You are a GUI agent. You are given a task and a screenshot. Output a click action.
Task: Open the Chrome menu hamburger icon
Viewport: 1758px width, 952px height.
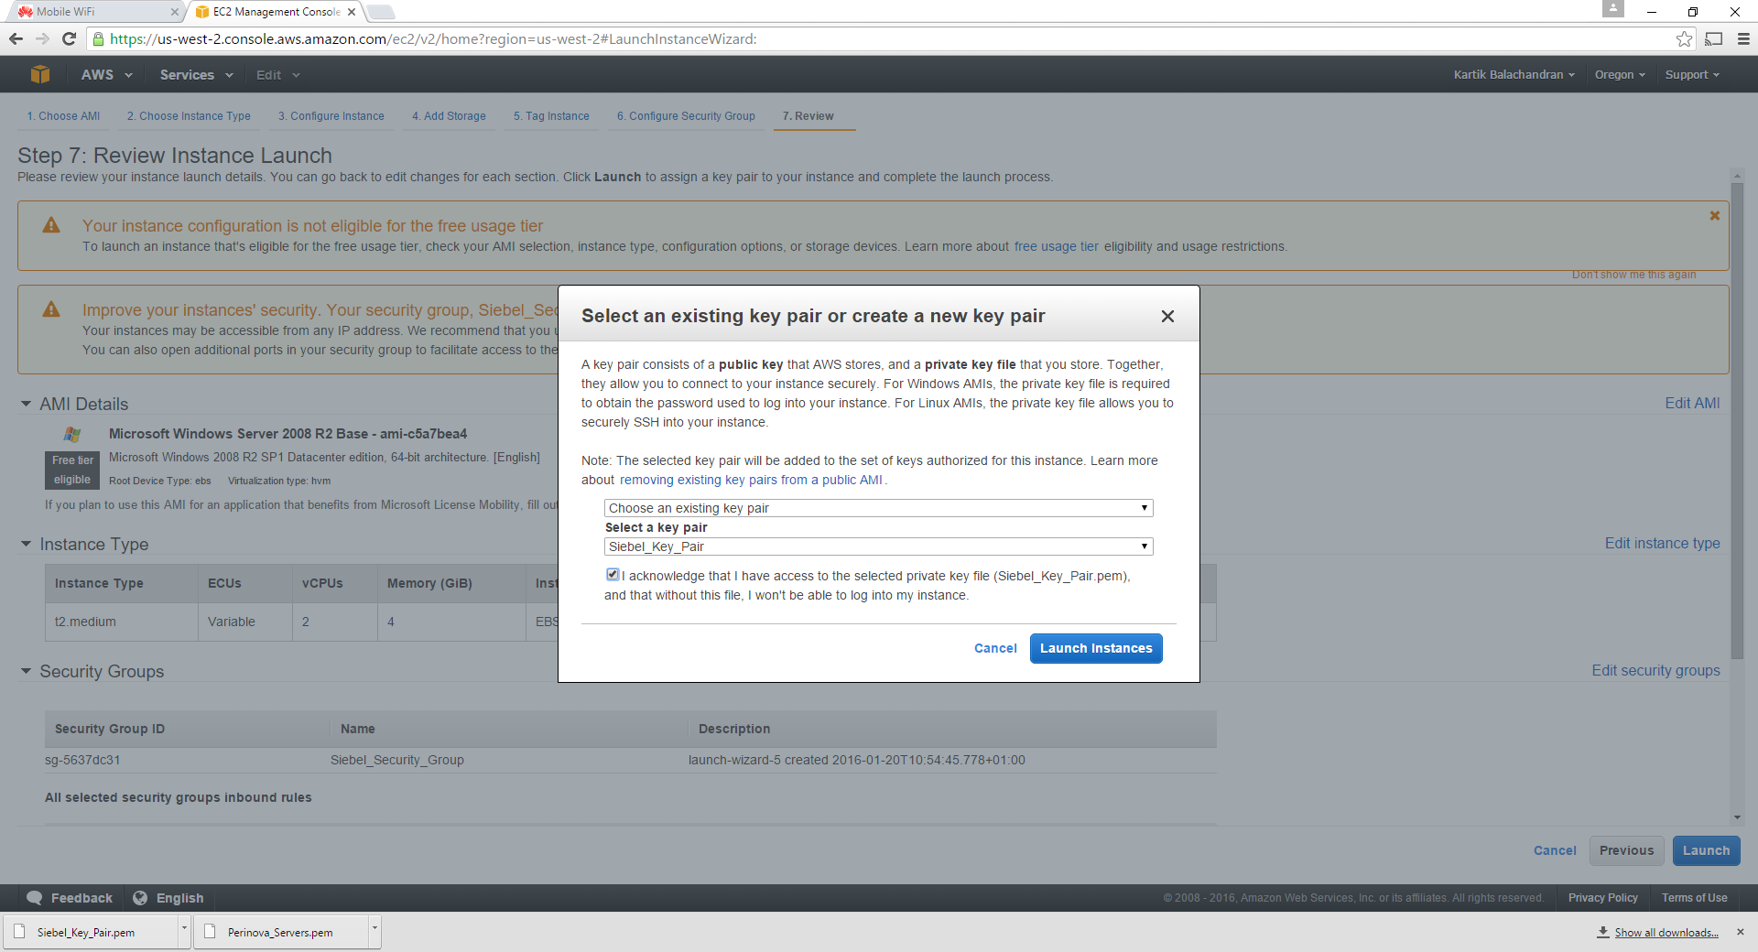[x=1743, y=38]
